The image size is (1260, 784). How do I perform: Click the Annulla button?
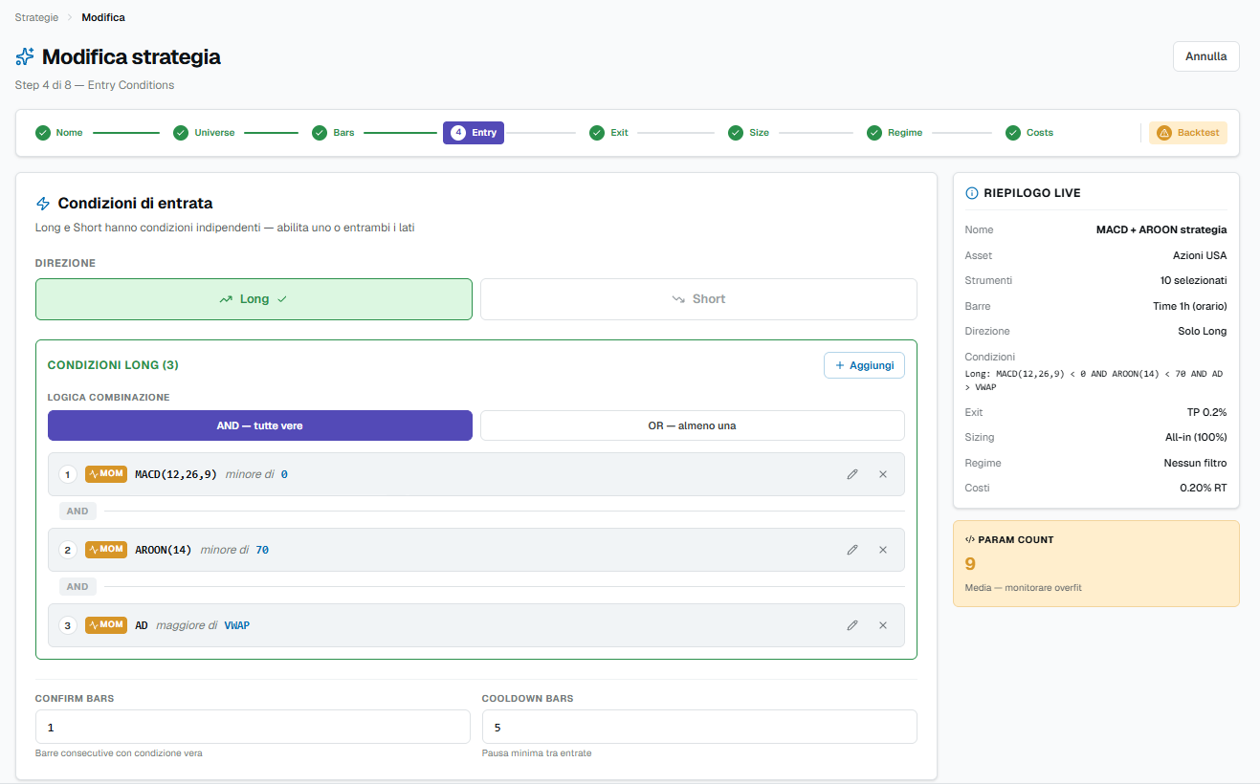(1205, 56)
